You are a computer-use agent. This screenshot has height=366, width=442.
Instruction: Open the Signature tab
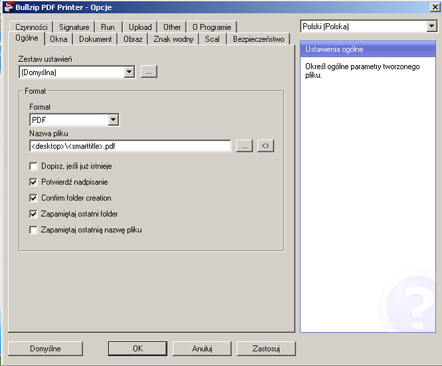click(x=74, y=27)
